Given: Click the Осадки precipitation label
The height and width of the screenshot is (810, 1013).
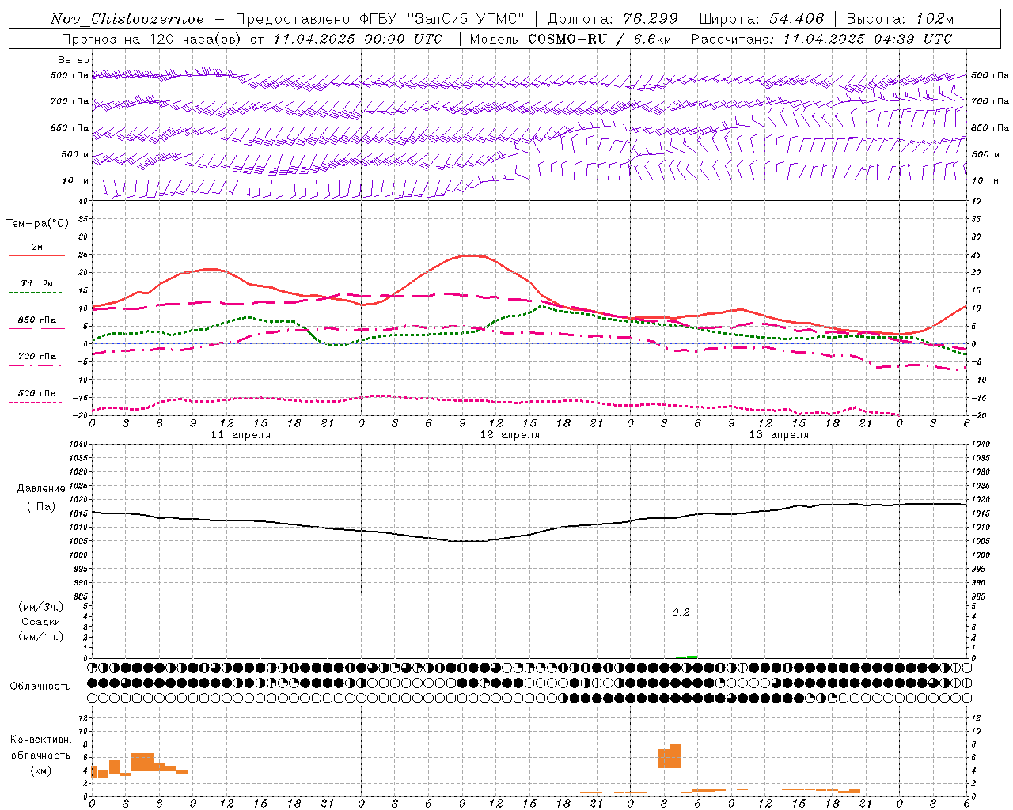Looking at the screenshot, I should tap(41, 622).
